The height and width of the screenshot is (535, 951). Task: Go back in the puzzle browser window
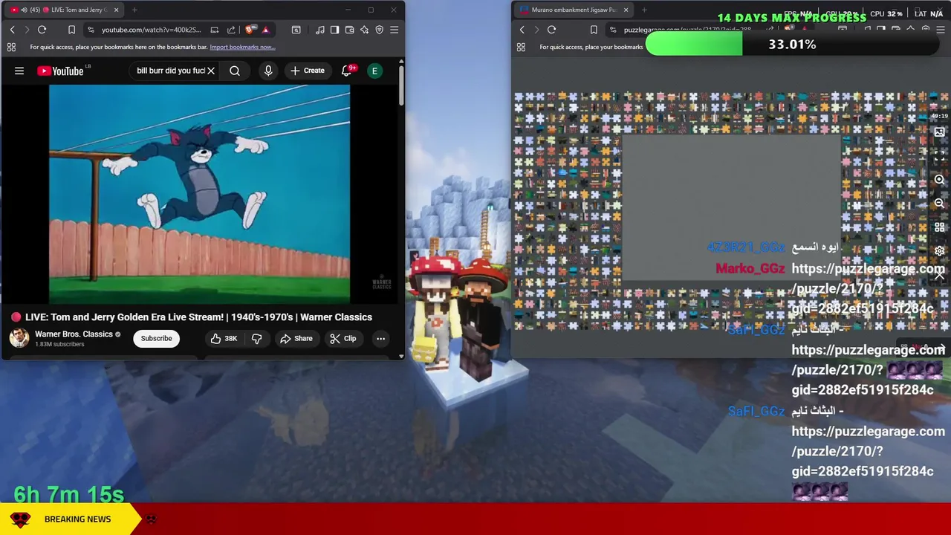tap(522, 30)
